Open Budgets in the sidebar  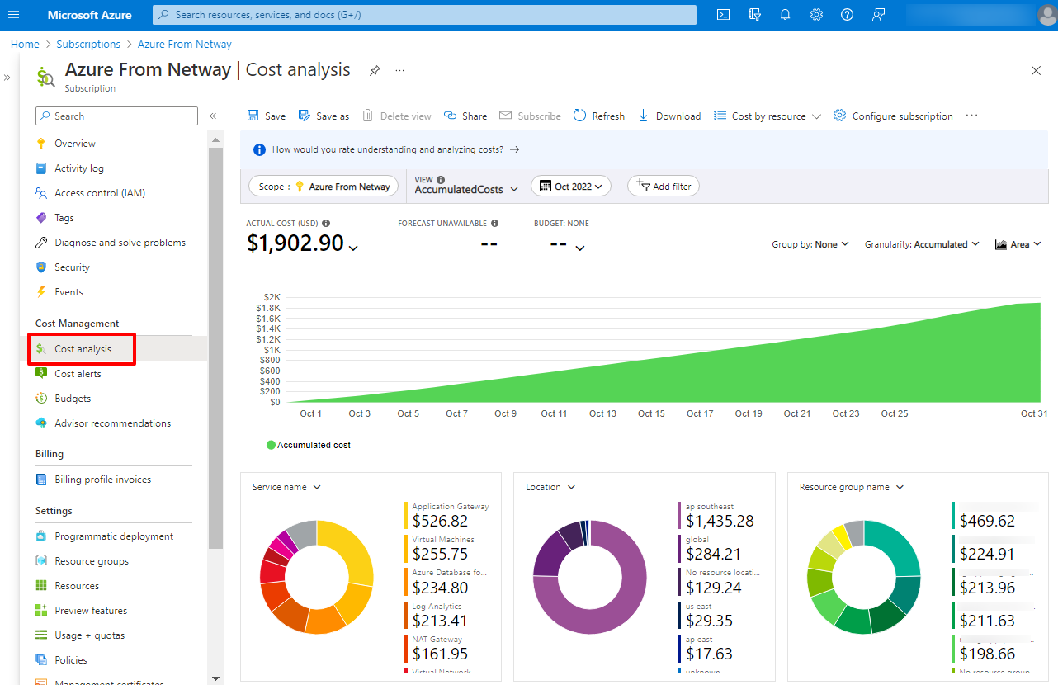click(x=73, y=399)
